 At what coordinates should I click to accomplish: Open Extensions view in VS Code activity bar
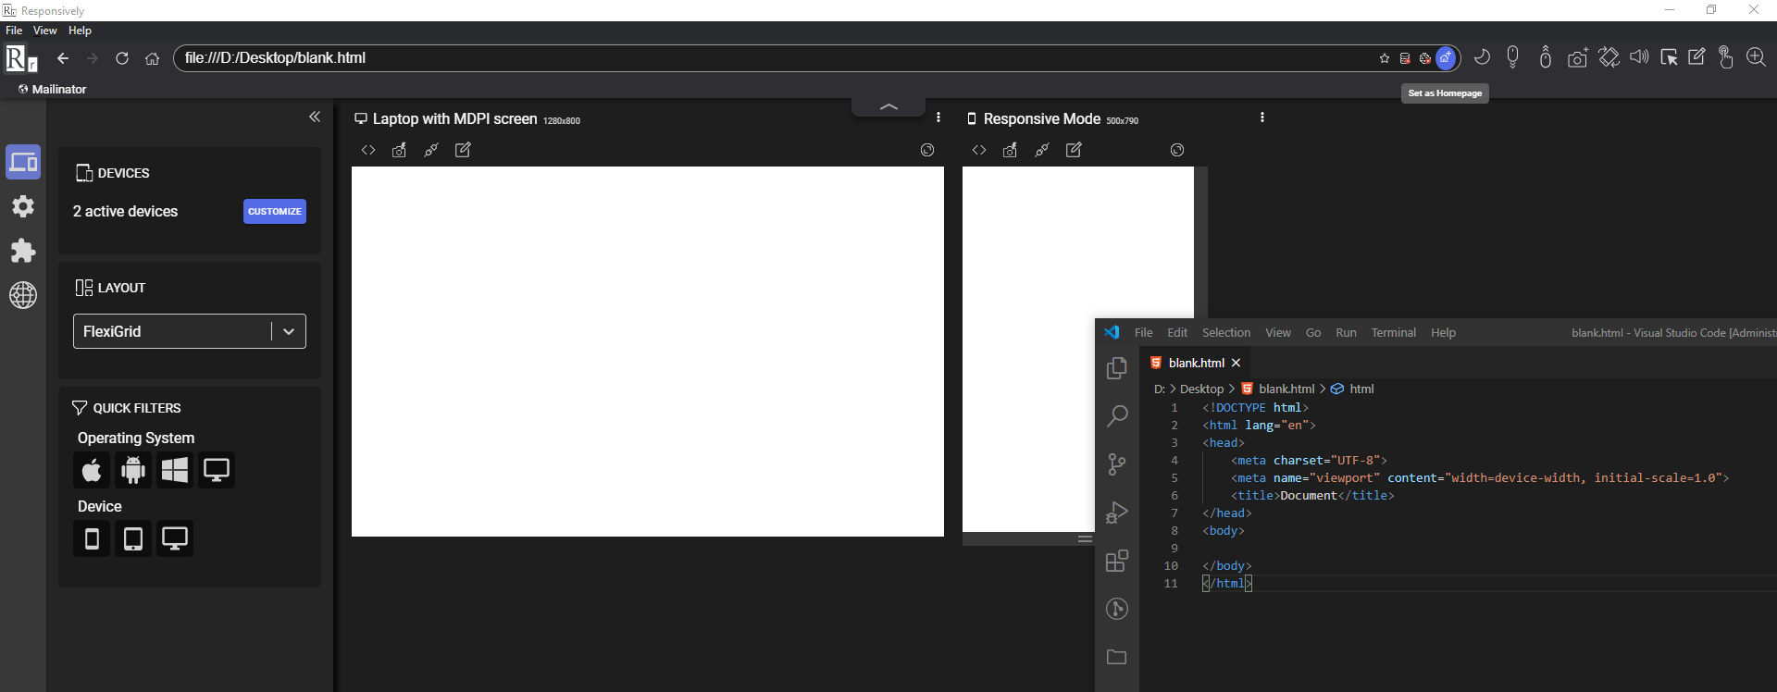point(1117,561)
